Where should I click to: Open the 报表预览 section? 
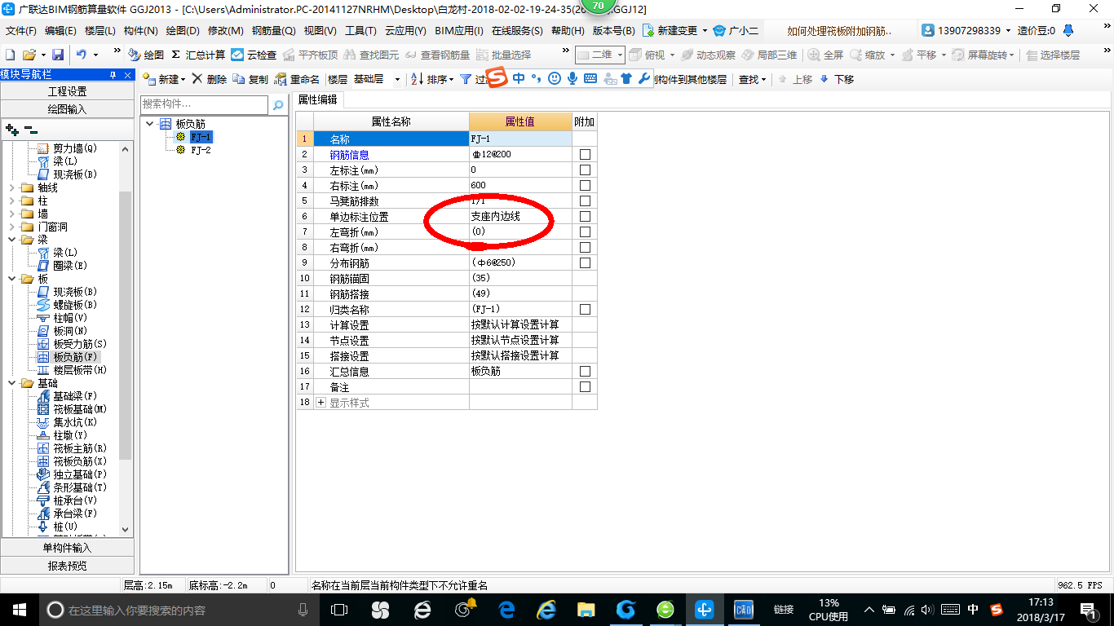pyautogui.click(x=67, y=565)
